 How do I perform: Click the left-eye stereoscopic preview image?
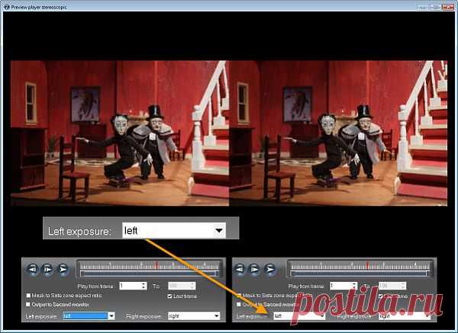[120, 133]
